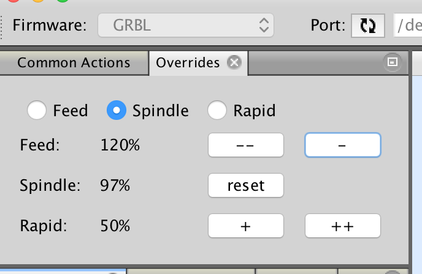Switch to the Common Actions tab

click(74, 62)
